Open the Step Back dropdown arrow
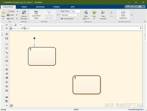The width and height of the screenshot is (147, 111). point(88,19)
